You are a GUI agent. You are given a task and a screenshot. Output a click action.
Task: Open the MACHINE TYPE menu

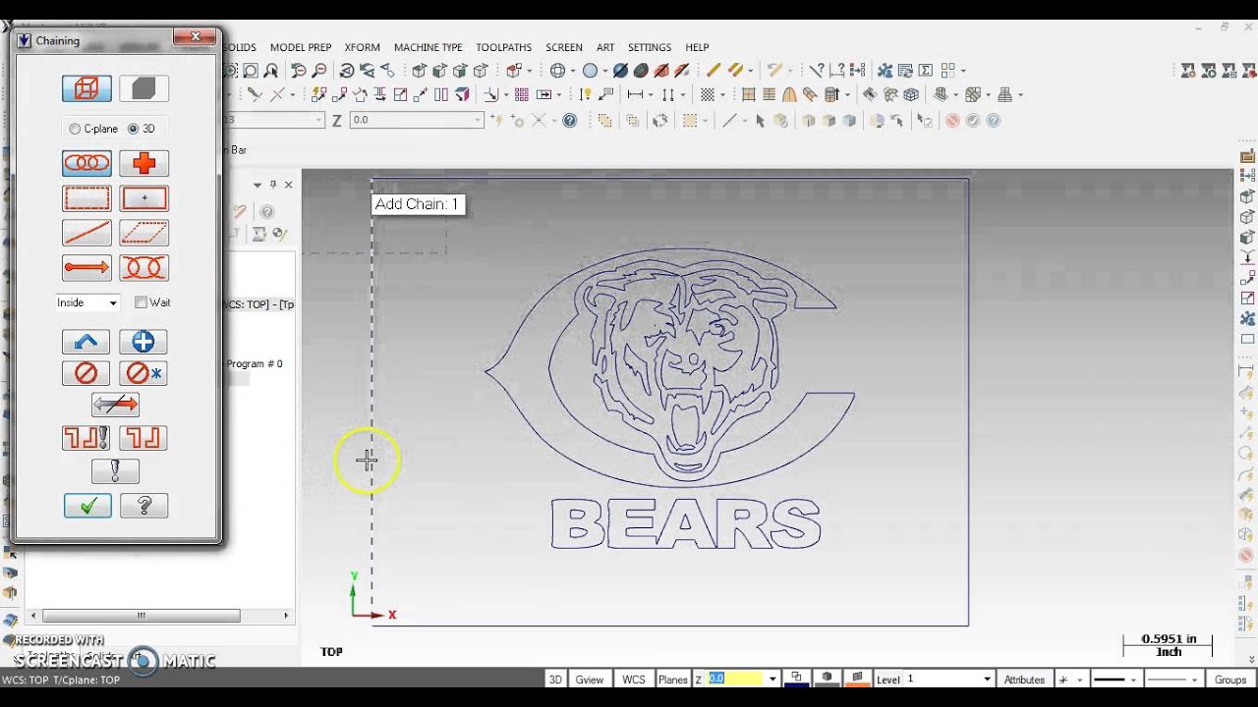(428, 47)
